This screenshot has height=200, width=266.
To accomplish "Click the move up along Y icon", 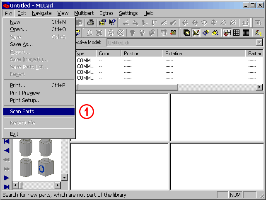I will point(145,22).
